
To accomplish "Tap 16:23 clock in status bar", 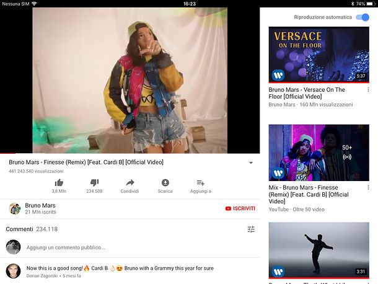I will coord(190,4).
